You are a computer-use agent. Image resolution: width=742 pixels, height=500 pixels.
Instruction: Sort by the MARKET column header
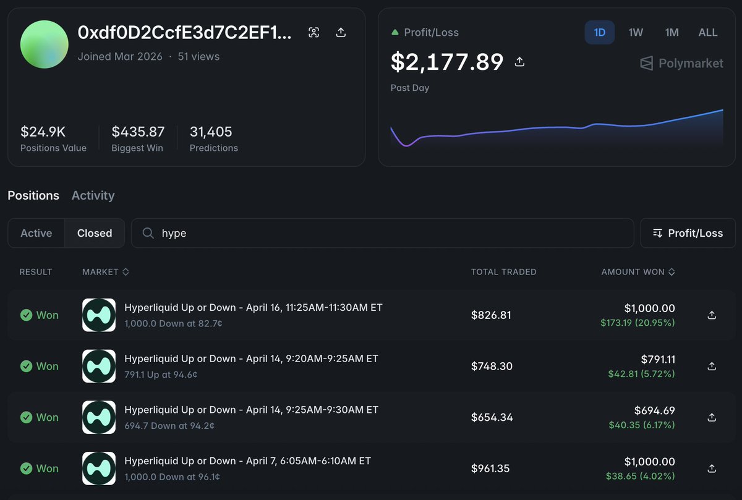105,272
